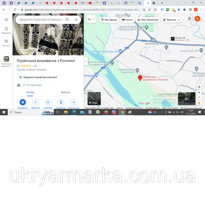Click the Автостанція Коломия map marker
Screen dimensions: 205x205
[166, 48]
